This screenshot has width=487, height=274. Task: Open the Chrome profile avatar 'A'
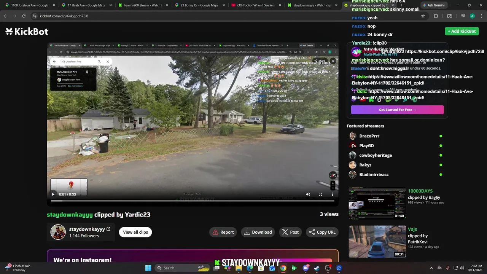click(x=472, y=16)
